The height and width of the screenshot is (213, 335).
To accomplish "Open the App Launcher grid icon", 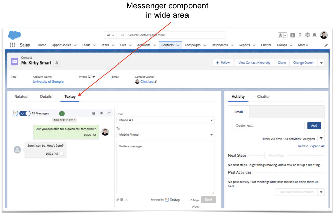I will [13, 45].
